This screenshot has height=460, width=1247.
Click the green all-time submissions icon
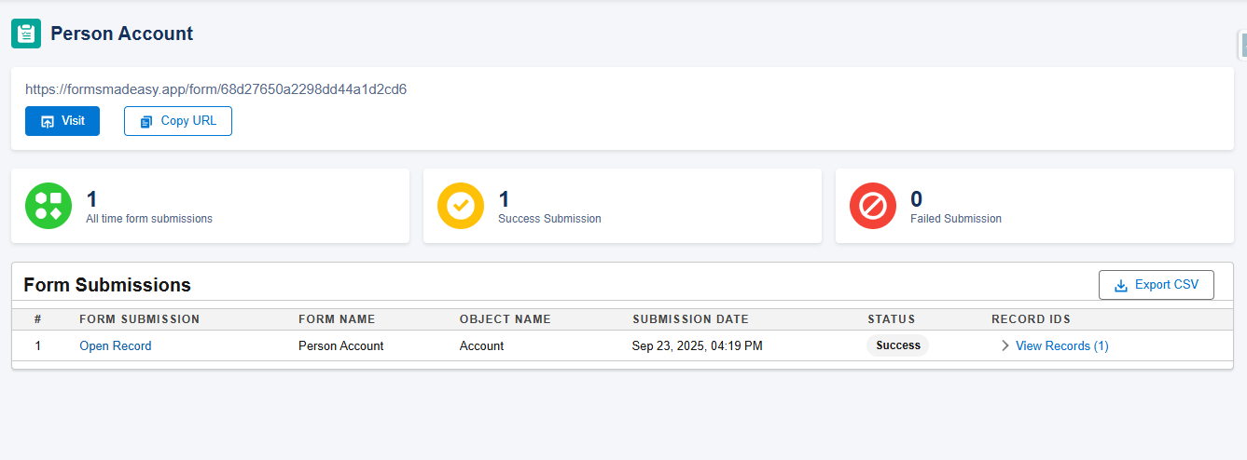click(48, 206)
